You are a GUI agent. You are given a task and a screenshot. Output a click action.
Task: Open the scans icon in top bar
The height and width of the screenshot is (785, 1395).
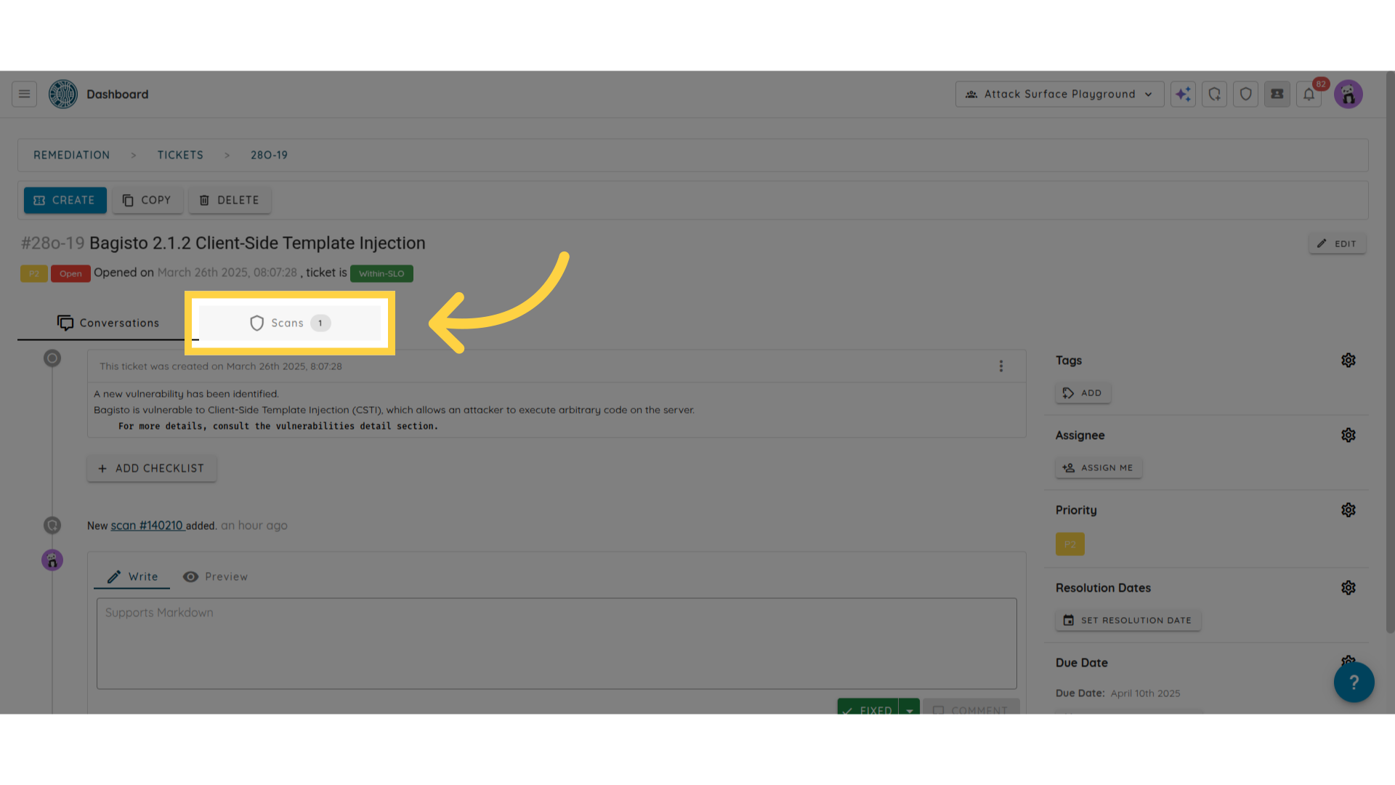click(x=1214, y=94)
